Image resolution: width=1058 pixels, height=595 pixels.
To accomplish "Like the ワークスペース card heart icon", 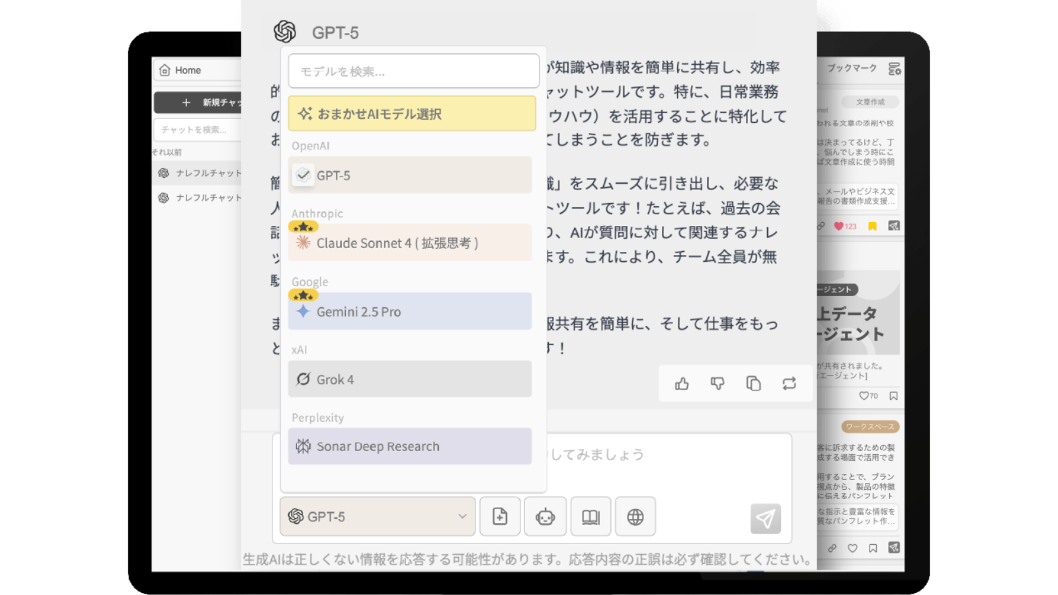I will click(x=852, y=548).
